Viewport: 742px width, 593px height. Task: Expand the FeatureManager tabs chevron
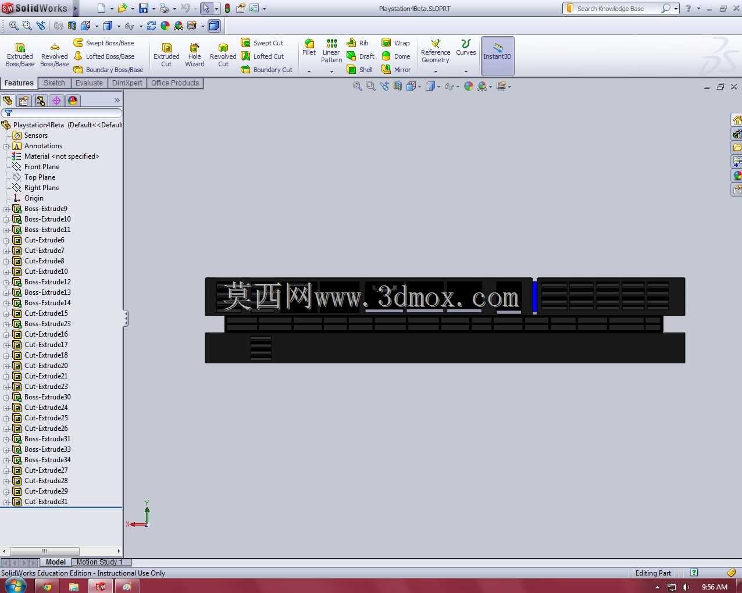(x=117, y=101)
